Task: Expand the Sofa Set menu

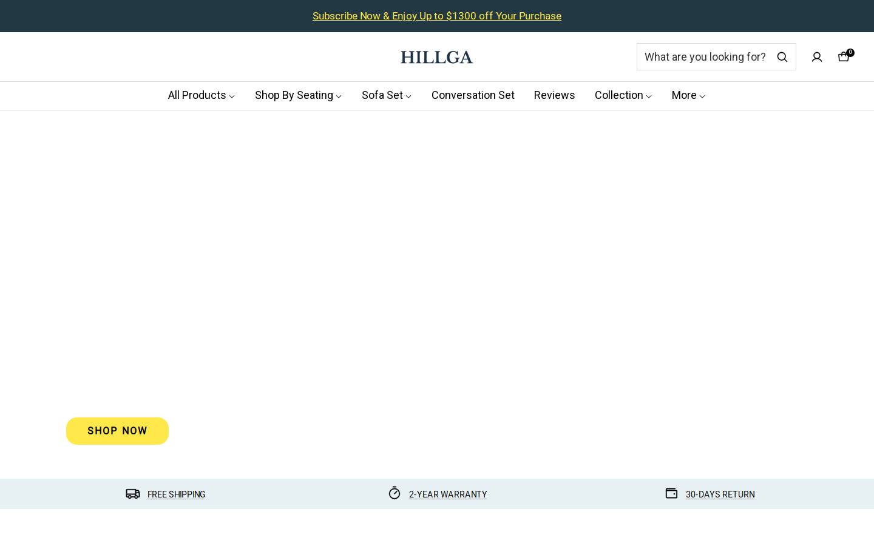Action: pyautogui.click(x=387, y=95)
